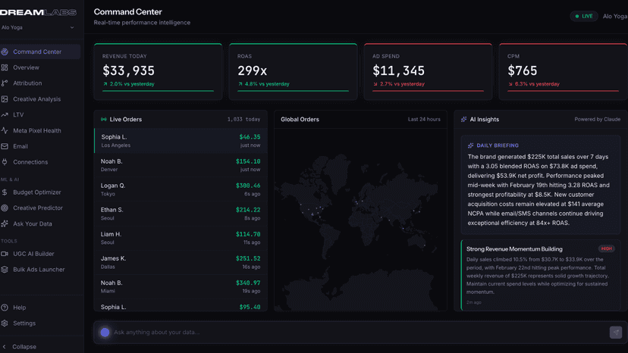Click the Email envelope icon
The image size is (628, 353).
click(5, 146)
